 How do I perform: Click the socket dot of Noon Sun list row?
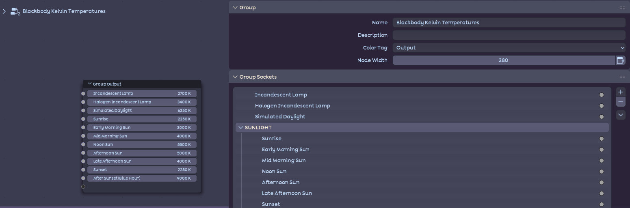click(602, 172)
